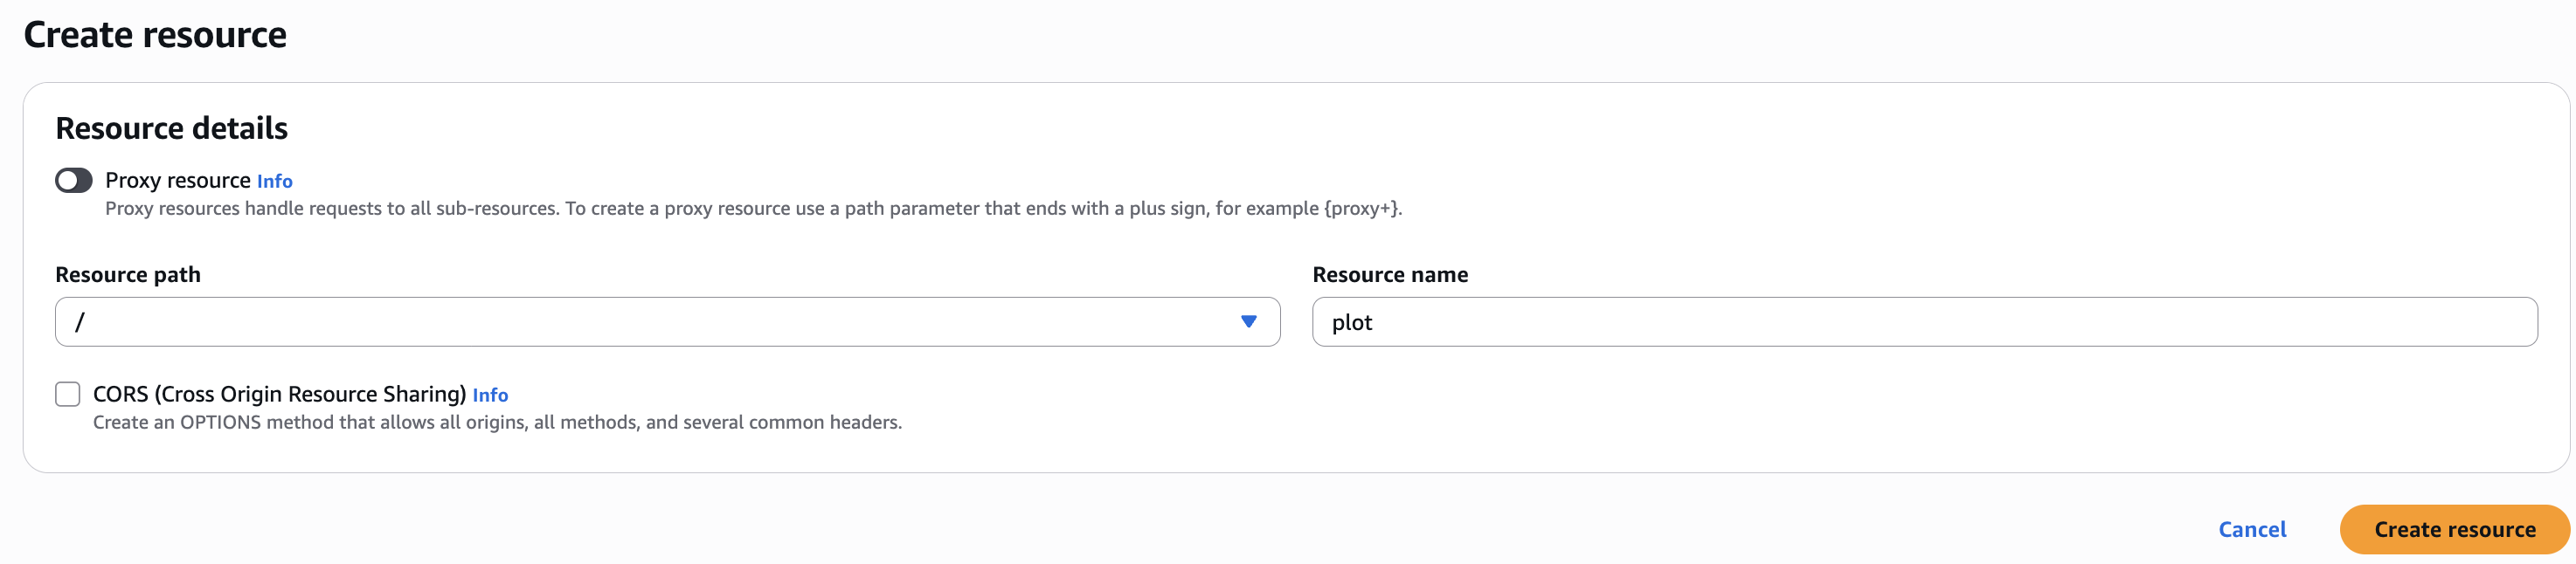This screenshot has width=2576, height=564.
Task: Open Info link beside CORS option
Action: point(490,395)
